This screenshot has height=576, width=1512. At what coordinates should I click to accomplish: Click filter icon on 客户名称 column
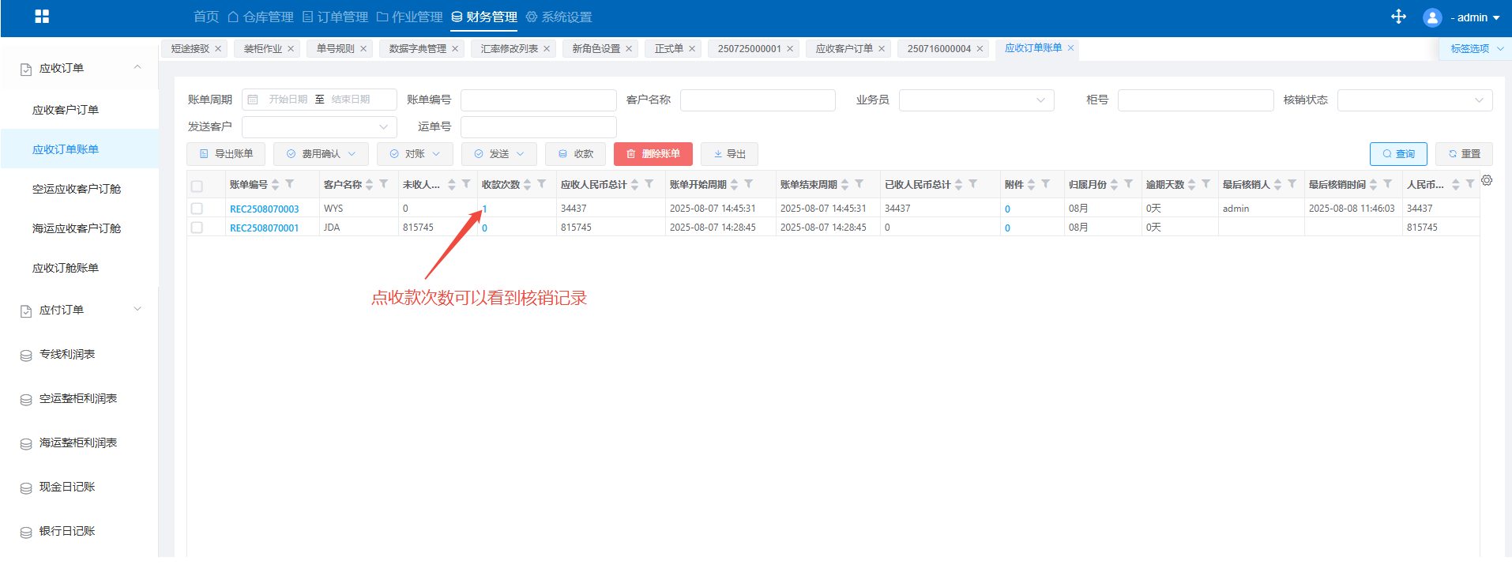tap(384, 184)
